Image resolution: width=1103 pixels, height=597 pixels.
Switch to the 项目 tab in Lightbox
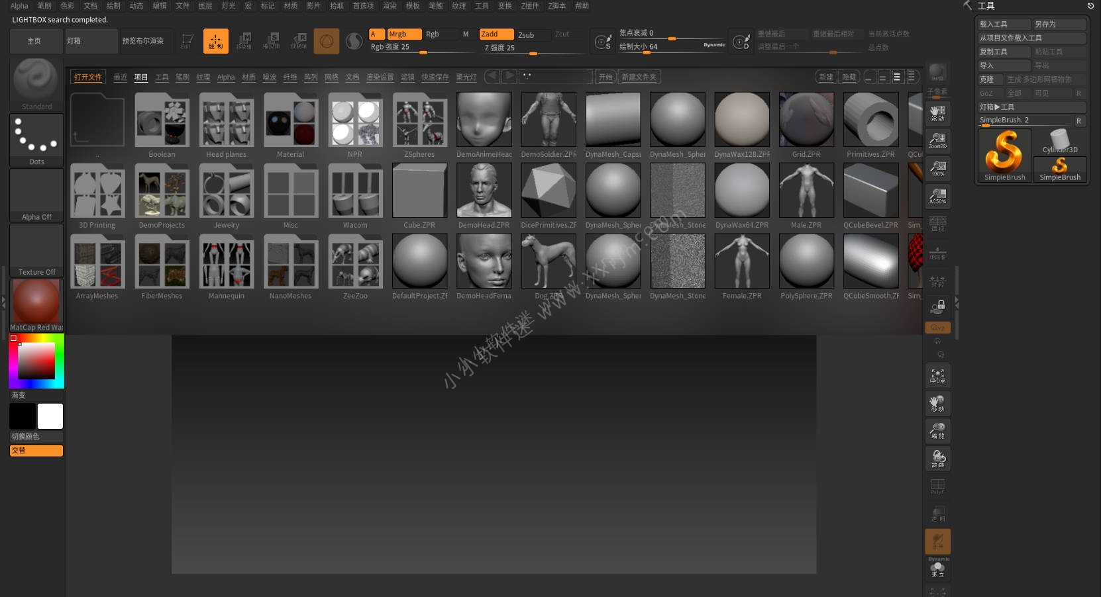[x=141, y=77]
